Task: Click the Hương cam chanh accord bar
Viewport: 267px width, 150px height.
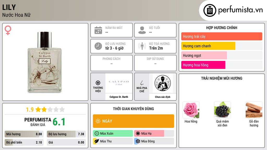Action: click(x=222, y=46)
